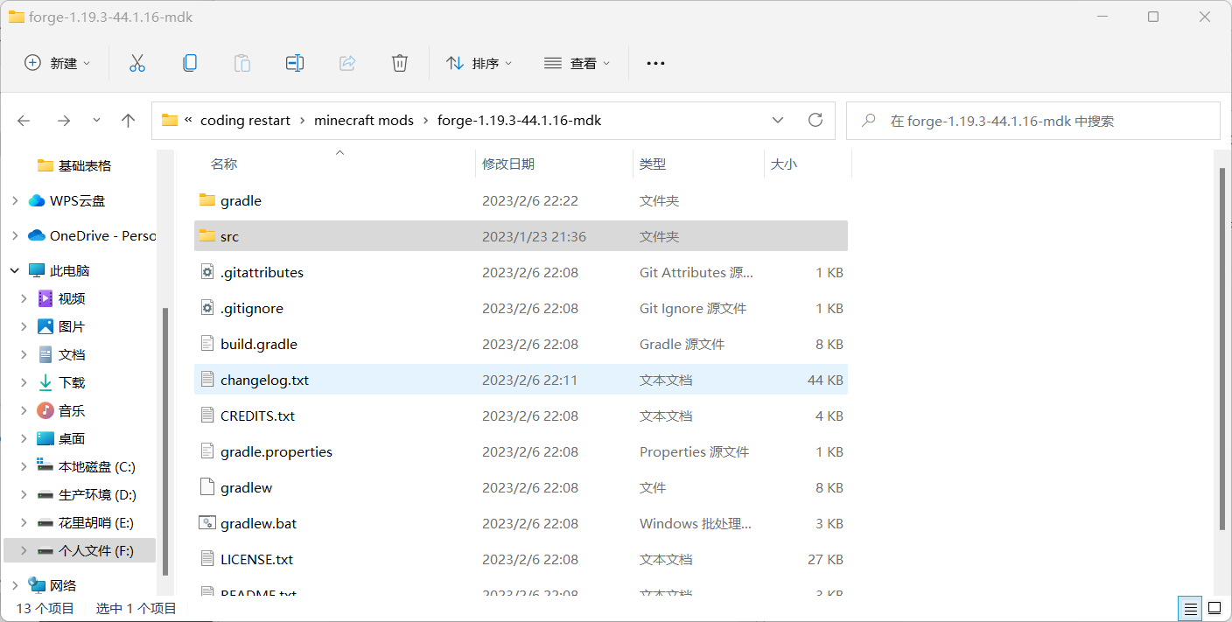Open 桌面 in the sidebar
The height and width of the screenshot is (622, 1232).
click(x=72, y=438)
